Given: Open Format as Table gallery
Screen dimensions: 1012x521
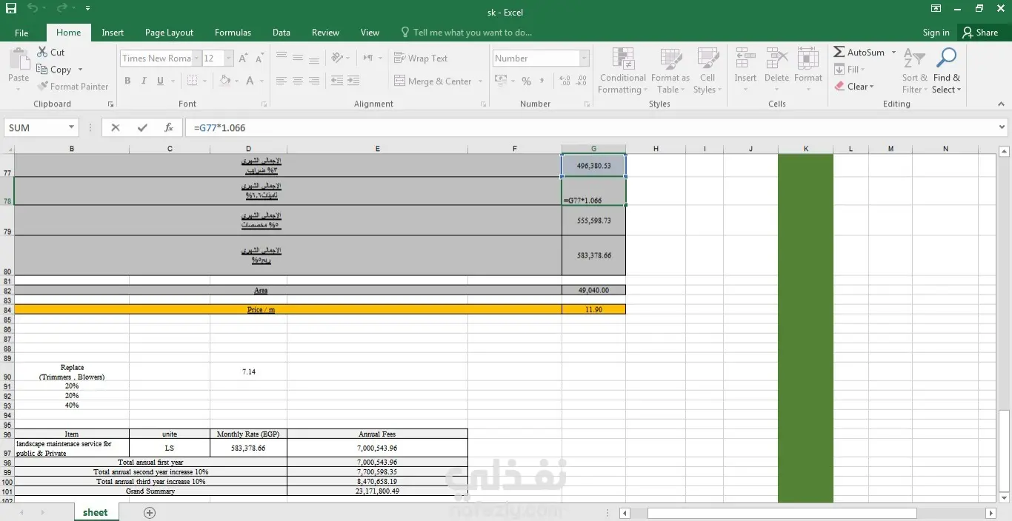Looking at the screenshot, I should (670, 71).
